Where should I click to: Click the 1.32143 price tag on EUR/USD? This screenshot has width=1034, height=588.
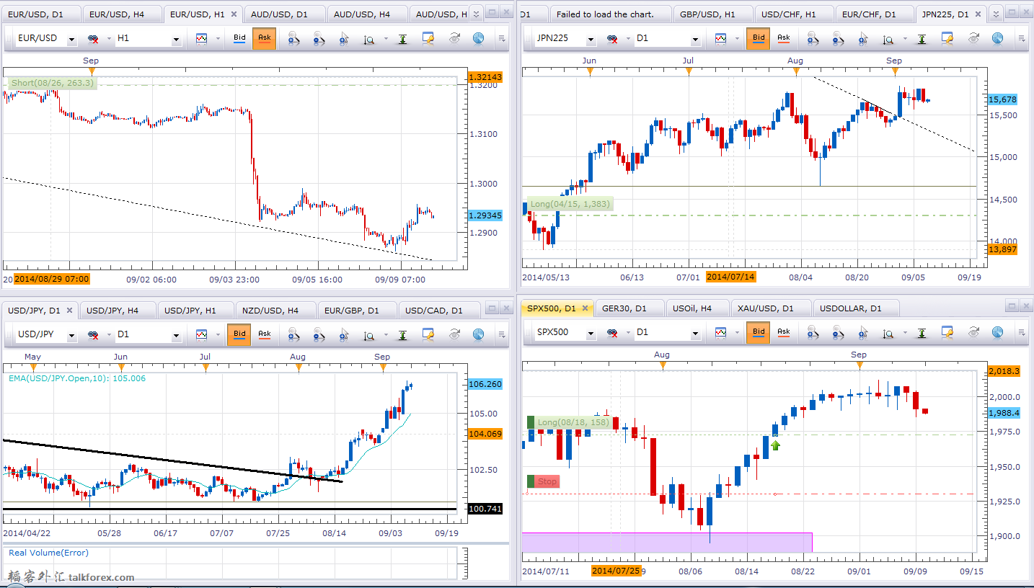click(x=485, y=76)
